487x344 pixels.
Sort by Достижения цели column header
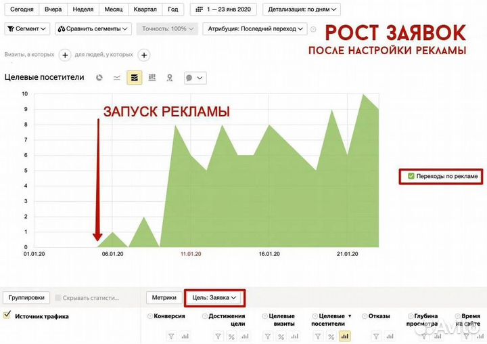click(x=227, y=320)
